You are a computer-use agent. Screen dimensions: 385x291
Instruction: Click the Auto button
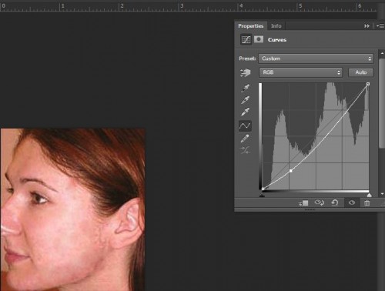[361, 72]
